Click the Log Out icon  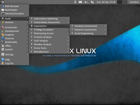3,63
